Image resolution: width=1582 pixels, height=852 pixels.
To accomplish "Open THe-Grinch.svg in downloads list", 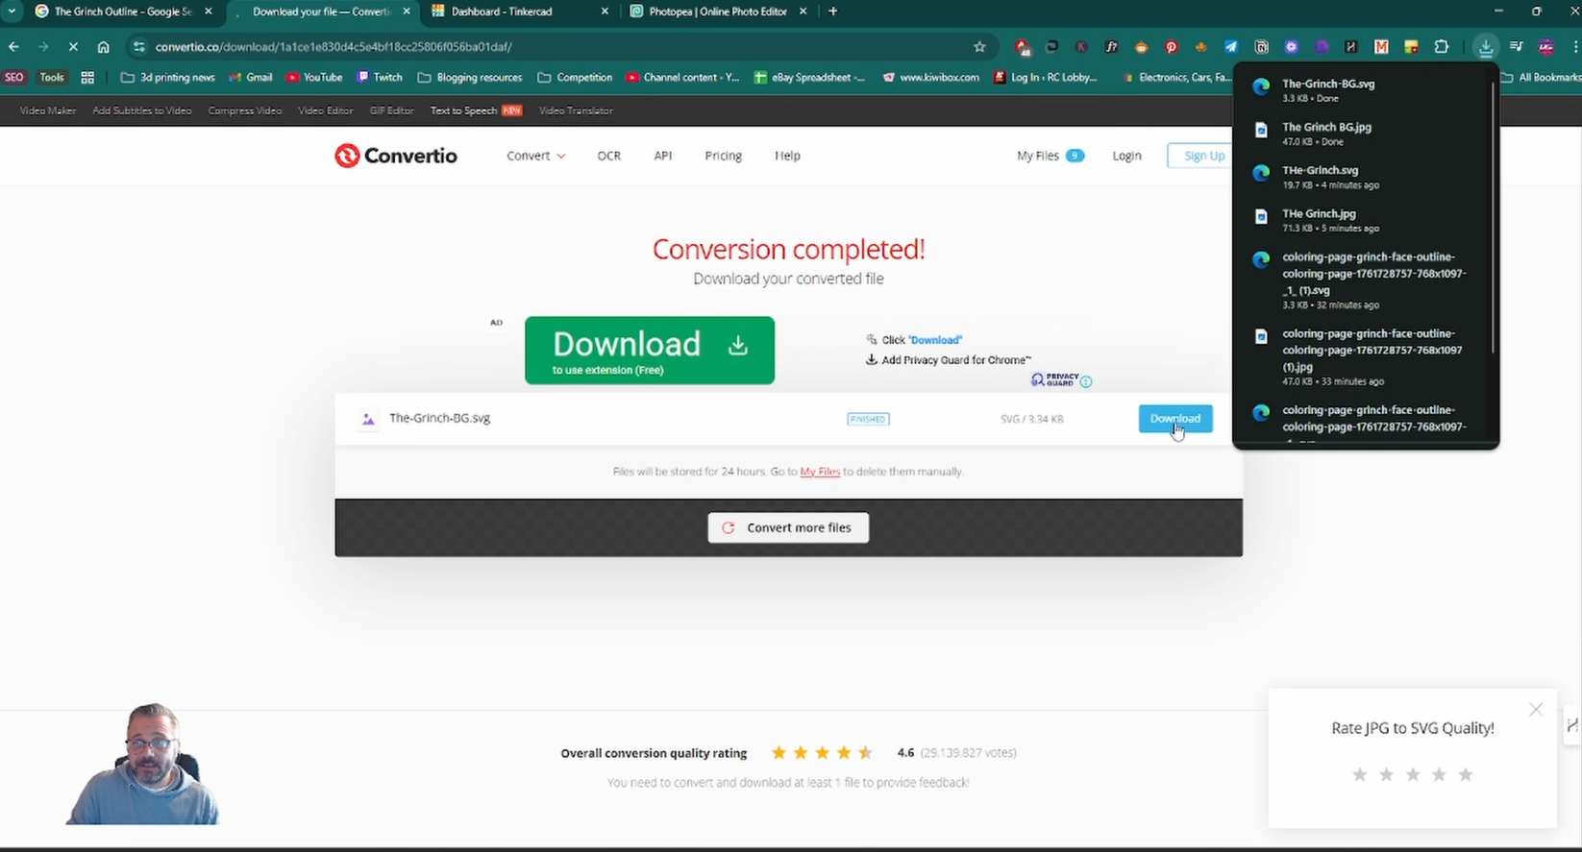I will 1365,177.
